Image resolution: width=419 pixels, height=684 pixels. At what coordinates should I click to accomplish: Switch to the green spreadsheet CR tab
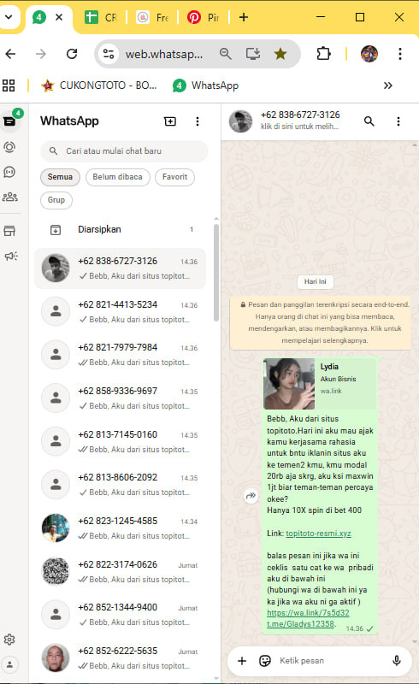point(101,17)
